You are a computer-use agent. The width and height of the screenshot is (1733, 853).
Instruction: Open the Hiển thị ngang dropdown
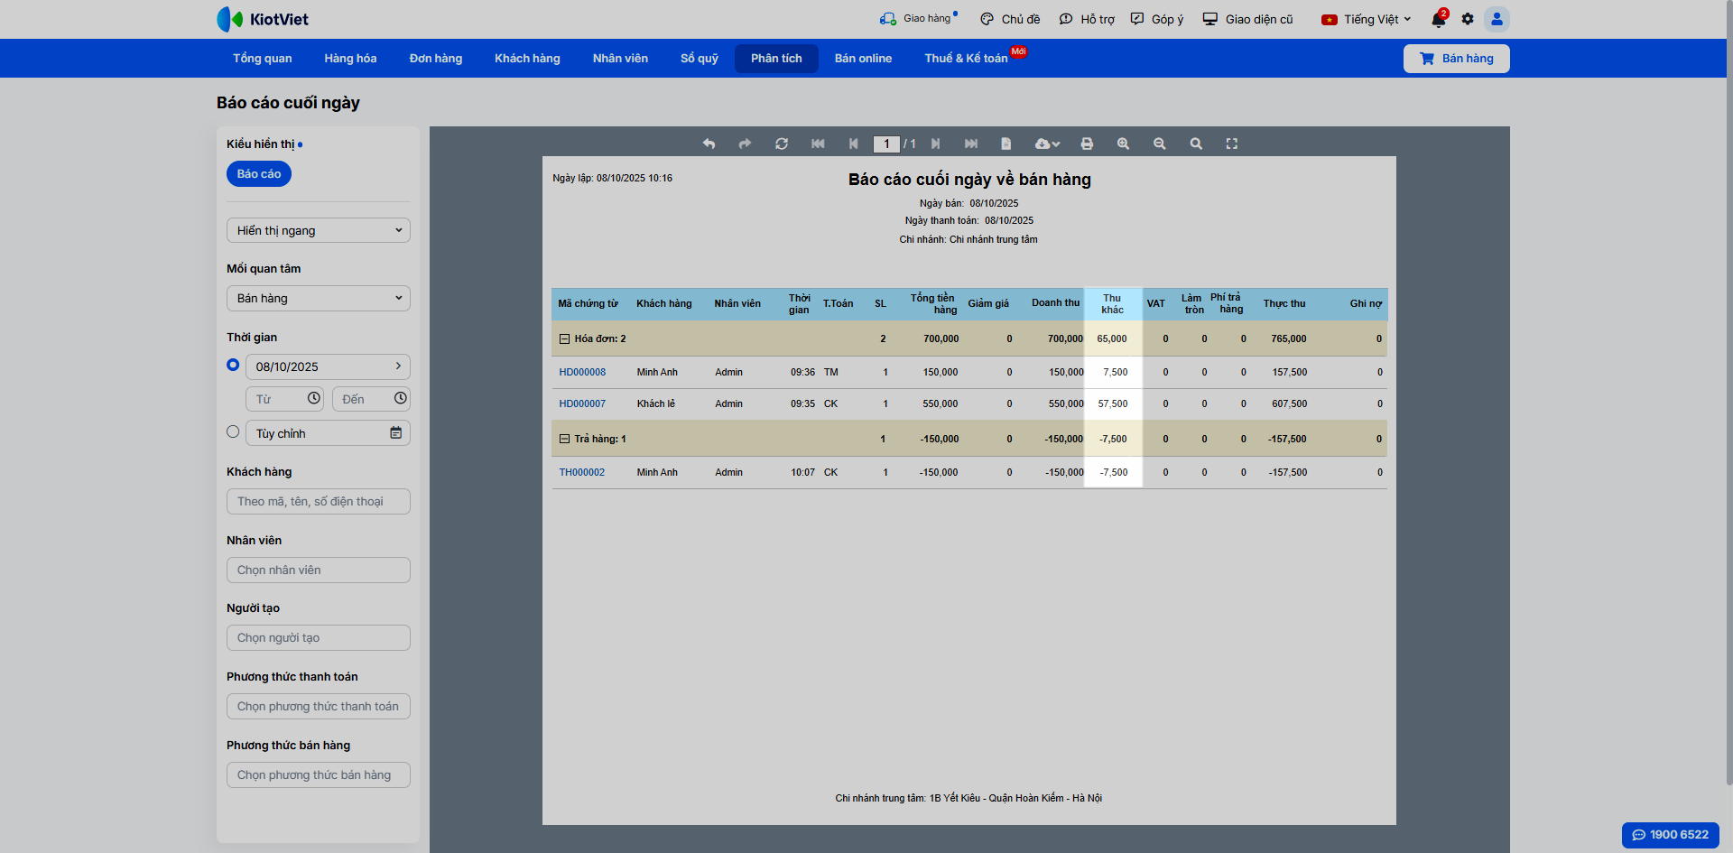click(x=319, y=230)
